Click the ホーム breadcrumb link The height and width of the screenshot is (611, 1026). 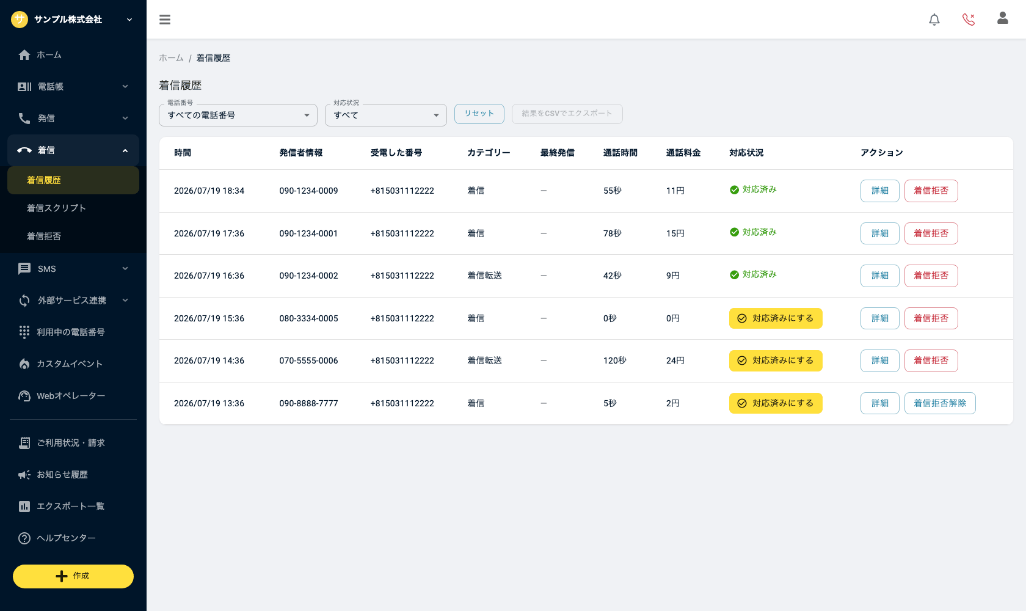click(171, 58)
